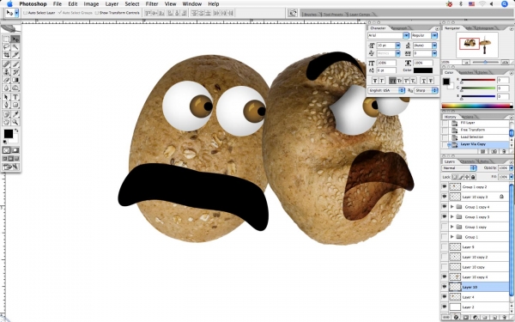Open the Select menu
The width and height of the screenshot is (515, 322).
[132, 4]
